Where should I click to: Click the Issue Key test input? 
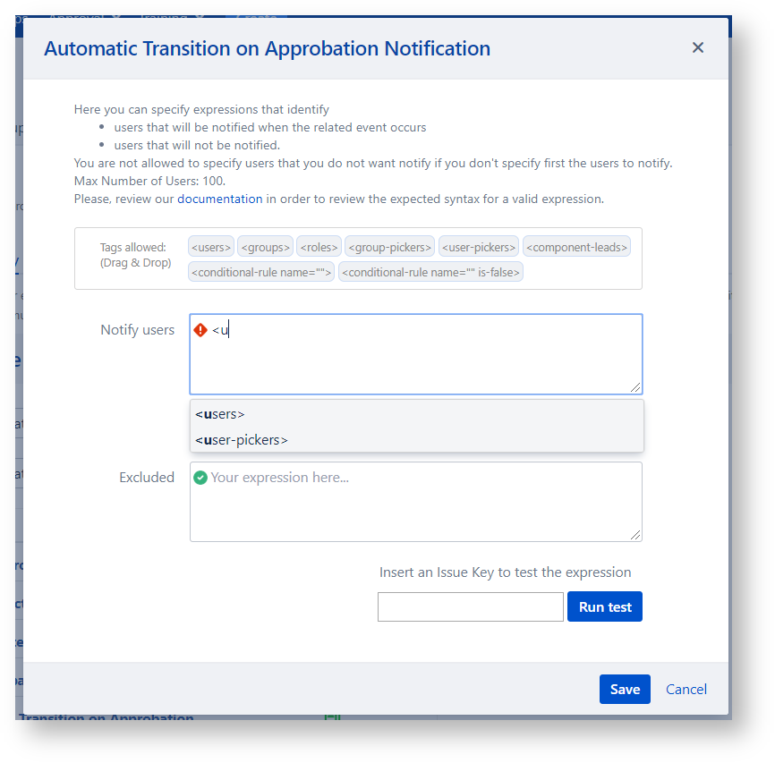click(470, 606)
